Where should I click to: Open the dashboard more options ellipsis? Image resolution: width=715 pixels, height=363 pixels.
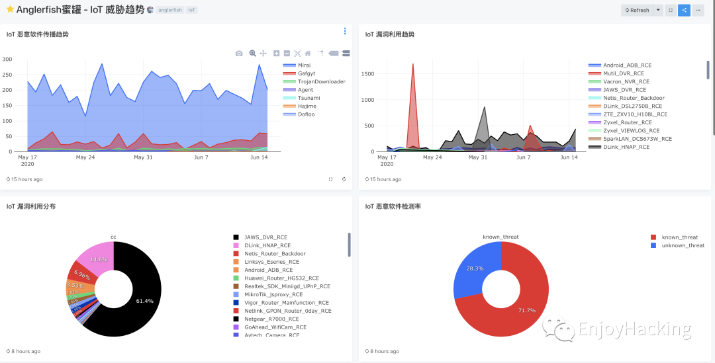[698, 10]
